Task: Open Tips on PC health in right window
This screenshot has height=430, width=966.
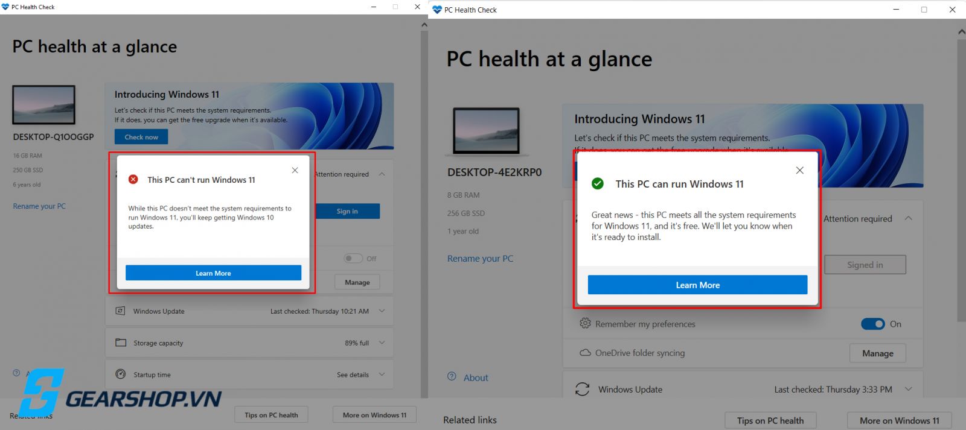Action: tap(770, 420)
